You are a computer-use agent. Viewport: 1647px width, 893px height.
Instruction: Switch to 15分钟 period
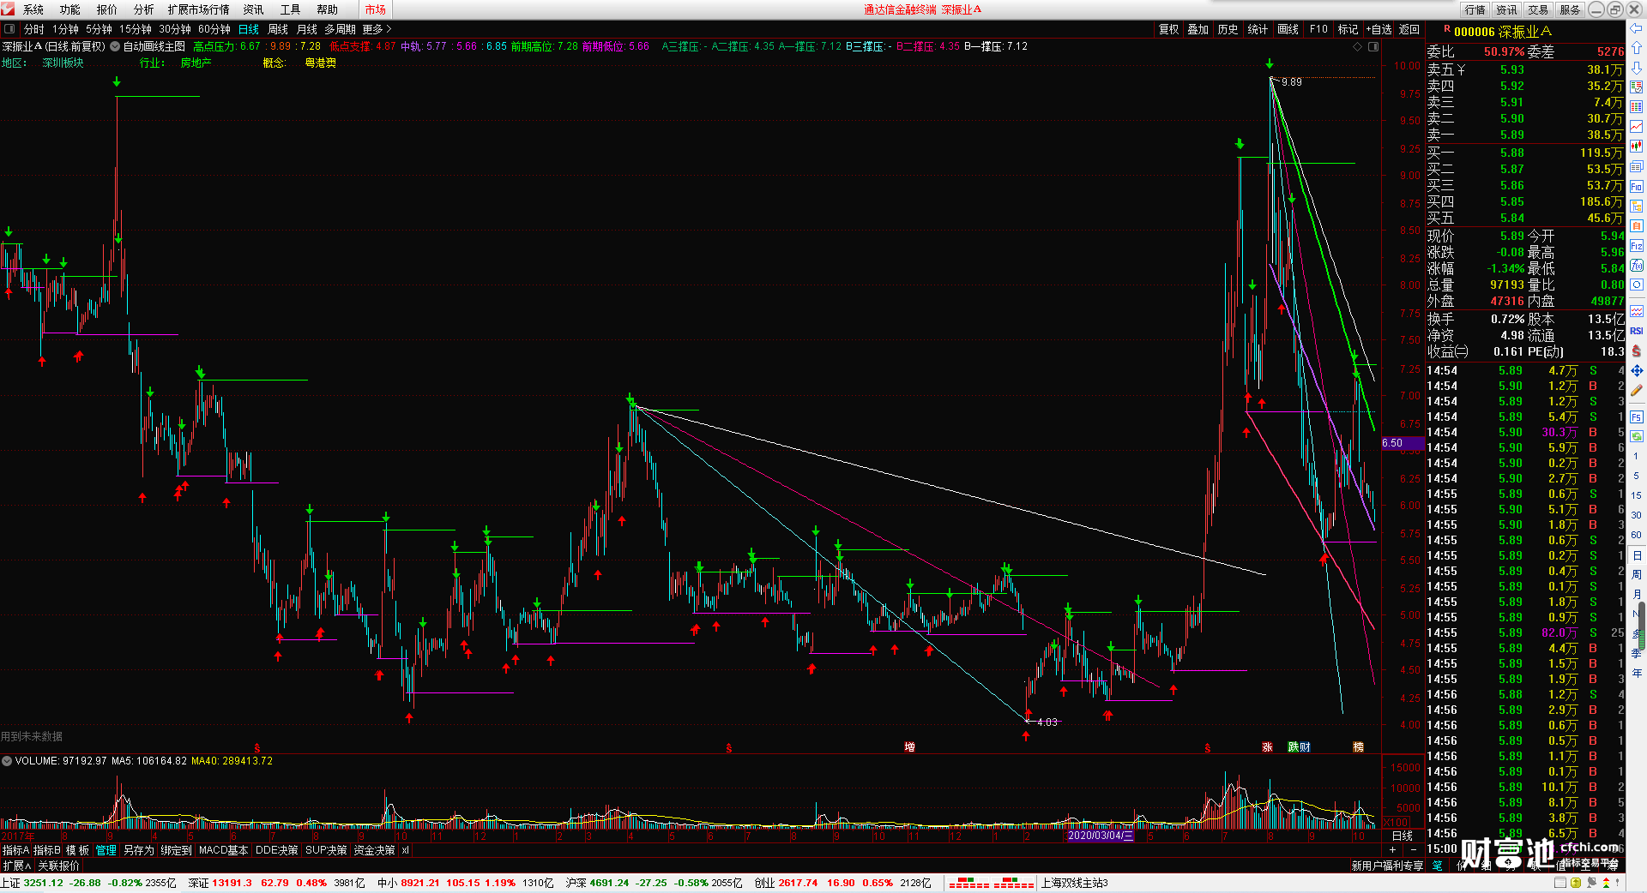[x=136, y=29]
